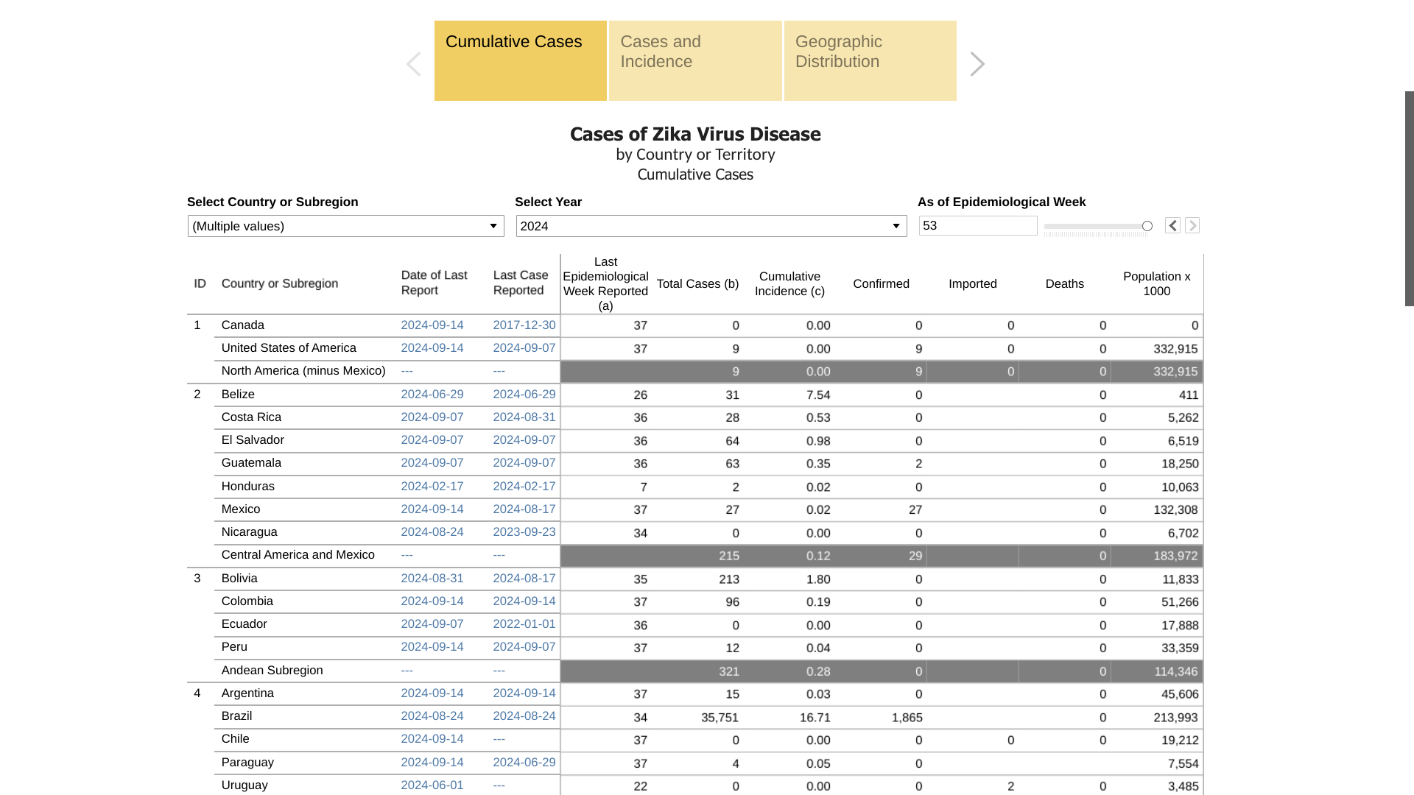Screen dimensions: 1414x795
Task: Click the epidemiological week slider handle
Action: coord(1147,226)
